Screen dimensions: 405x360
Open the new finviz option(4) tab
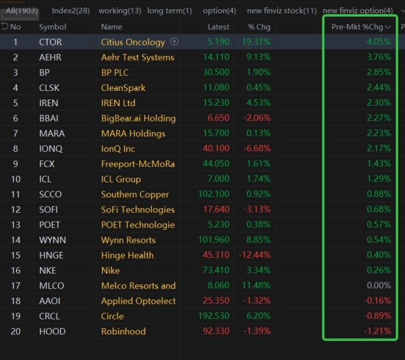coord(358,10)
